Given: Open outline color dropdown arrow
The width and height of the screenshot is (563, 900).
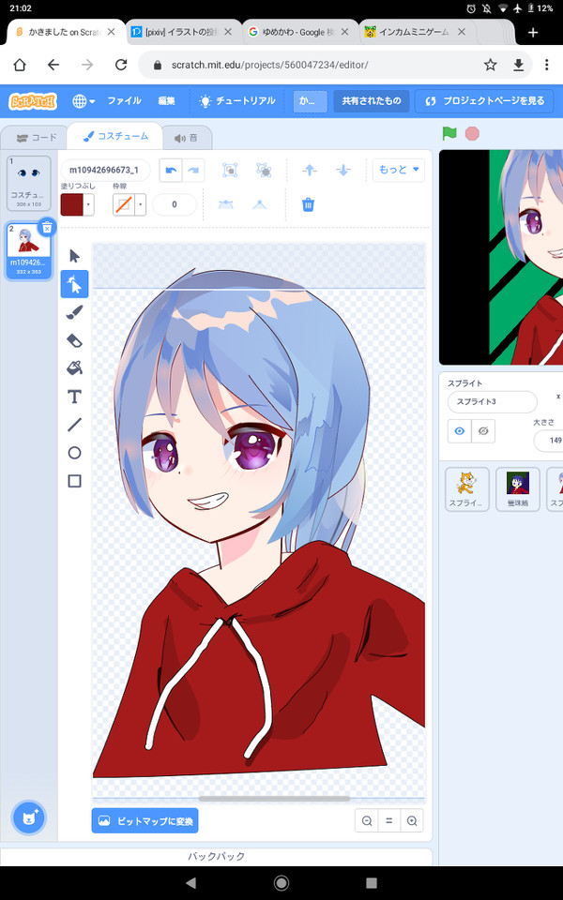Looking at the screenshot, I should point(140,204).
